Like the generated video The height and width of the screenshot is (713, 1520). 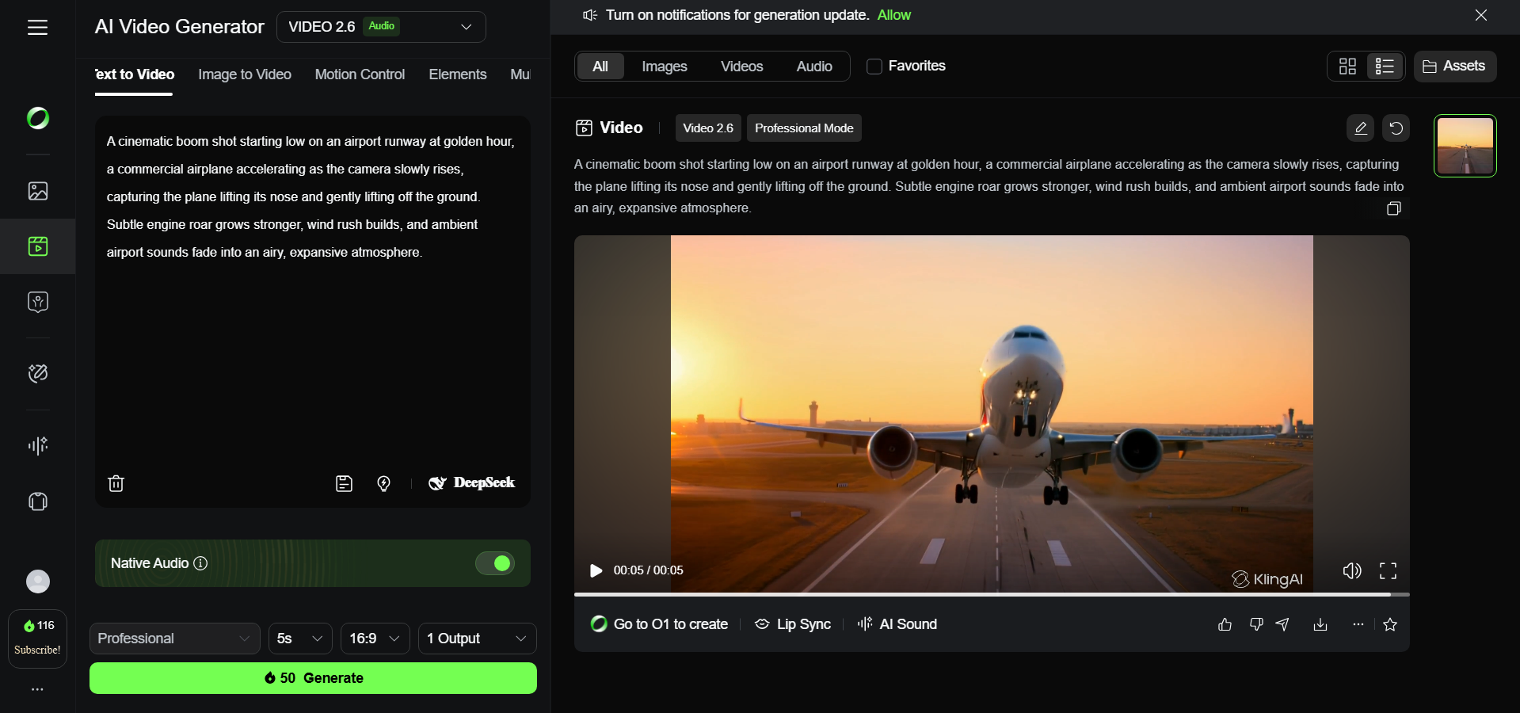click(x=1225, y=624)
